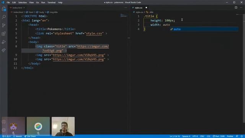Click the space invader participant thumbnail
The height and width of the screenshot is (138, 245).
pyautogui.click(x=13, y=126)
